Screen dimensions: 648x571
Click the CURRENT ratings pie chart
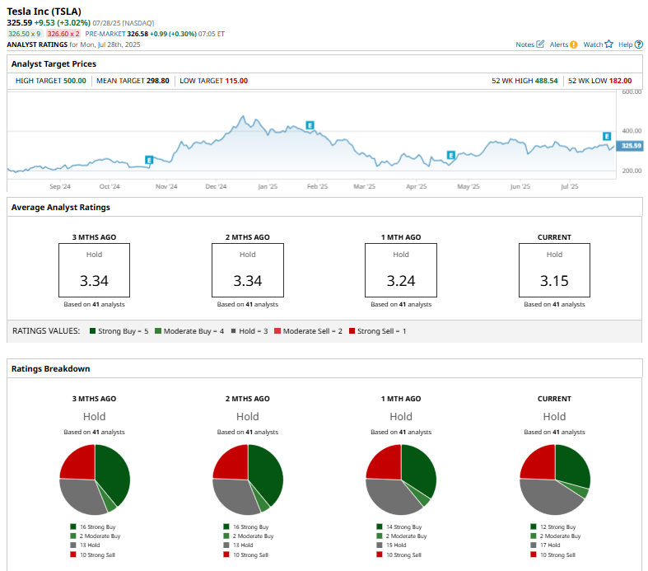555,480
